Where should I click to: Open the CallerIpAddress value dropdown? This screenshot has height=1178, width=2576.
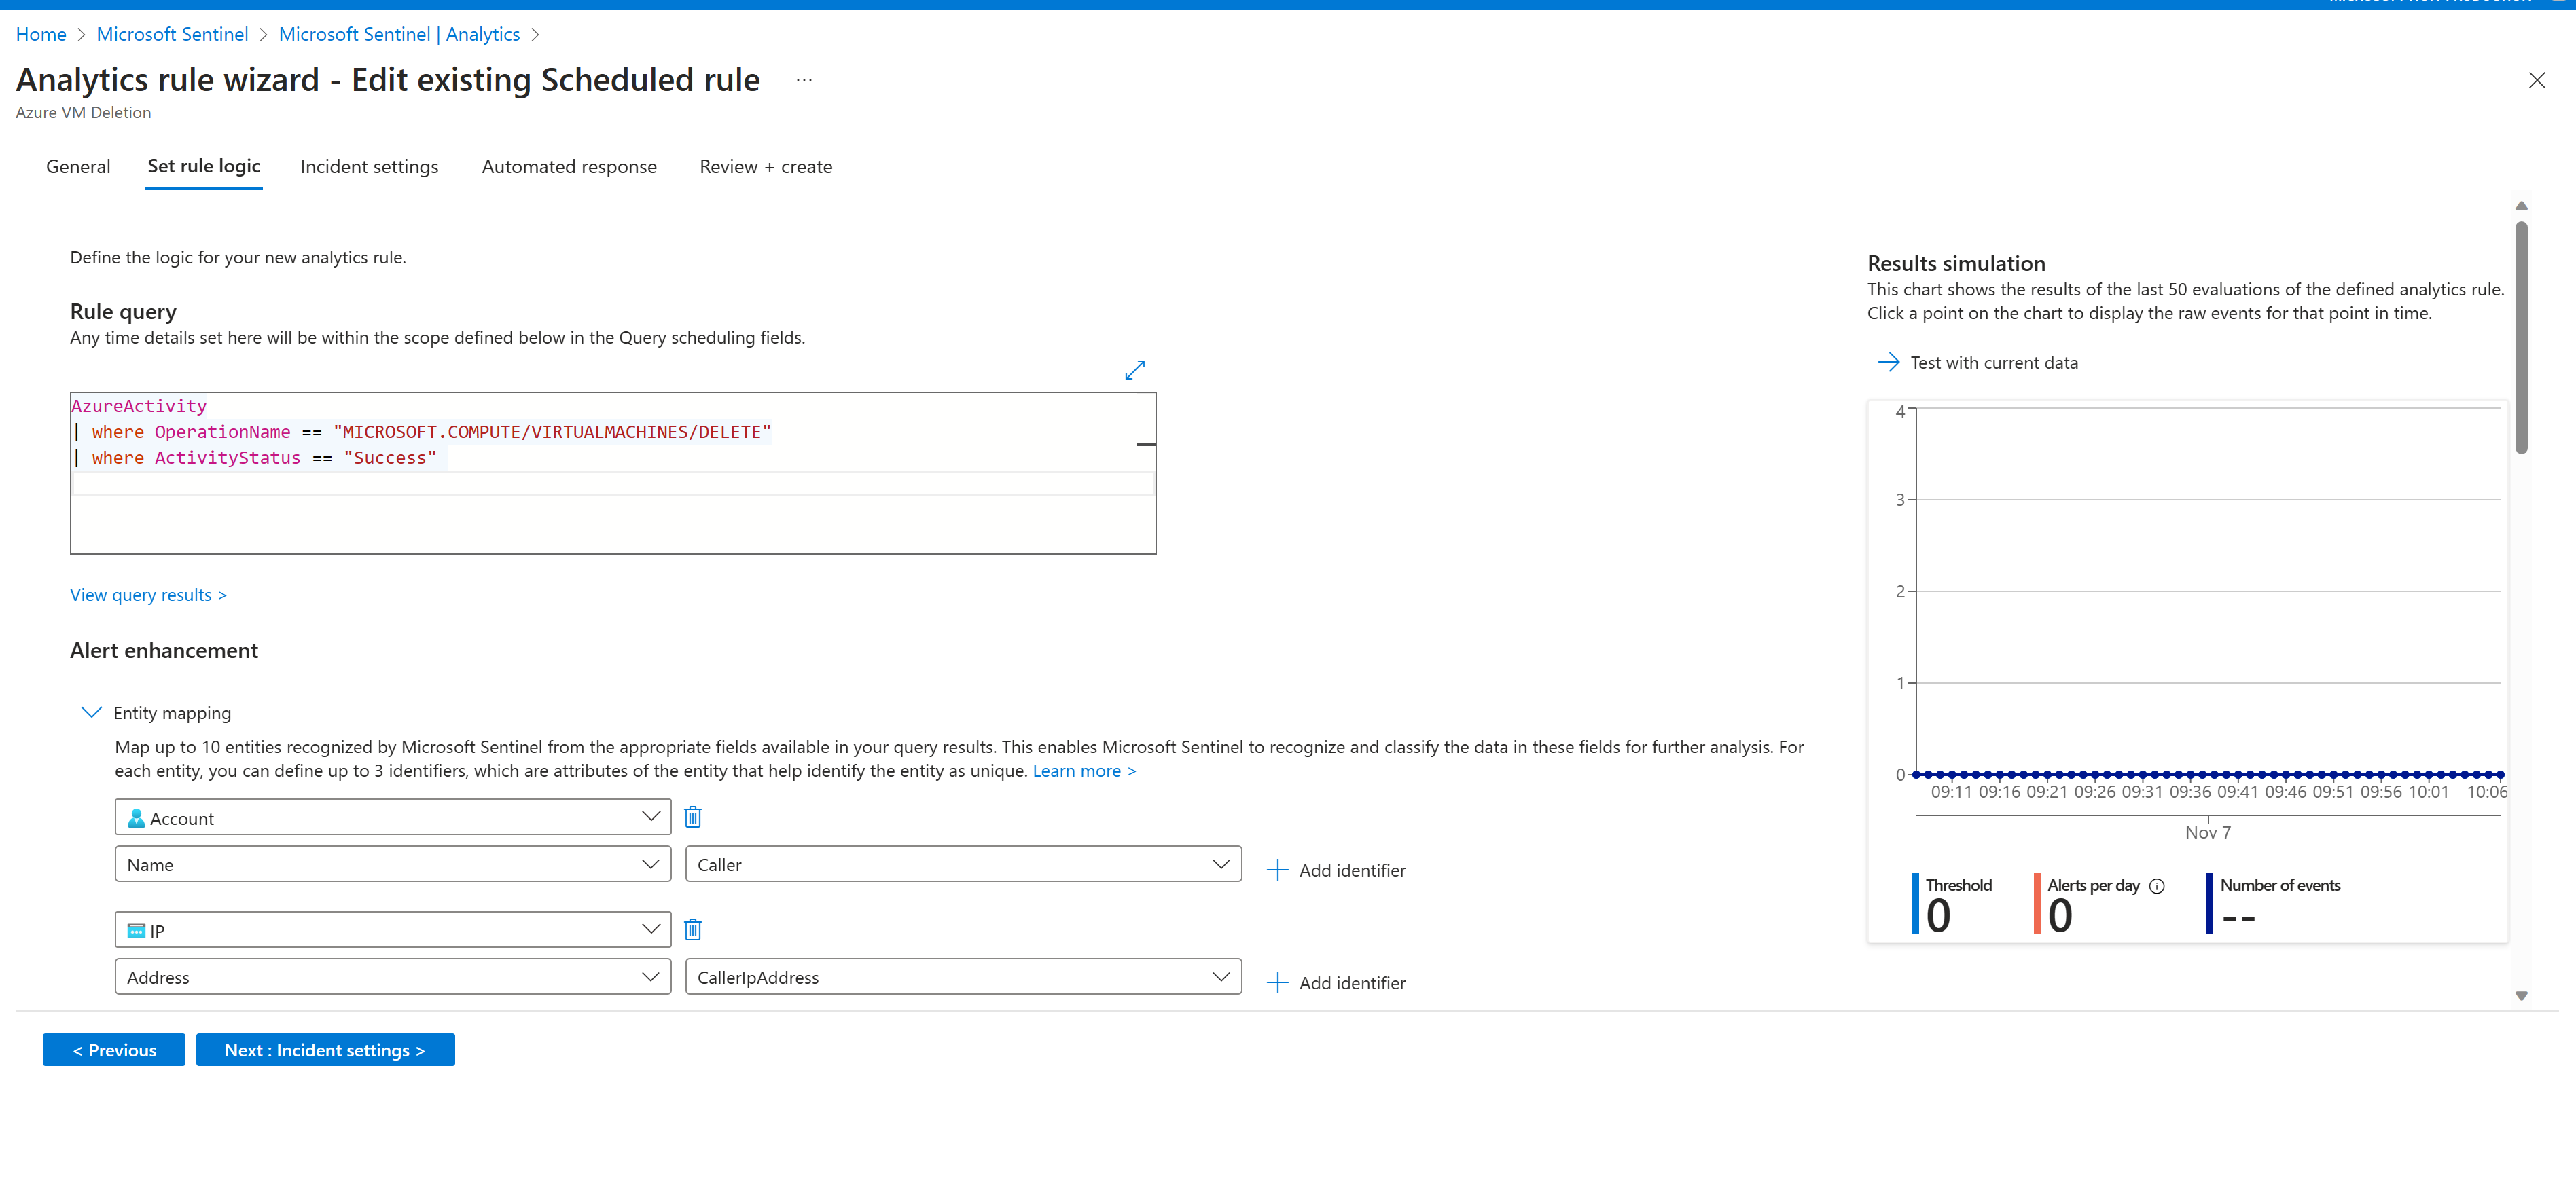(x=963, y=977)
